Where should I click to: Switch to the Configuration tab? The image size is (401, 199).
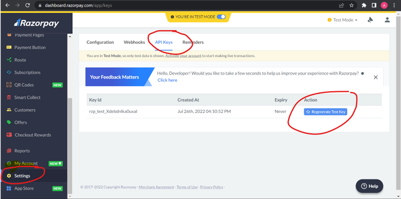point(100,42)
